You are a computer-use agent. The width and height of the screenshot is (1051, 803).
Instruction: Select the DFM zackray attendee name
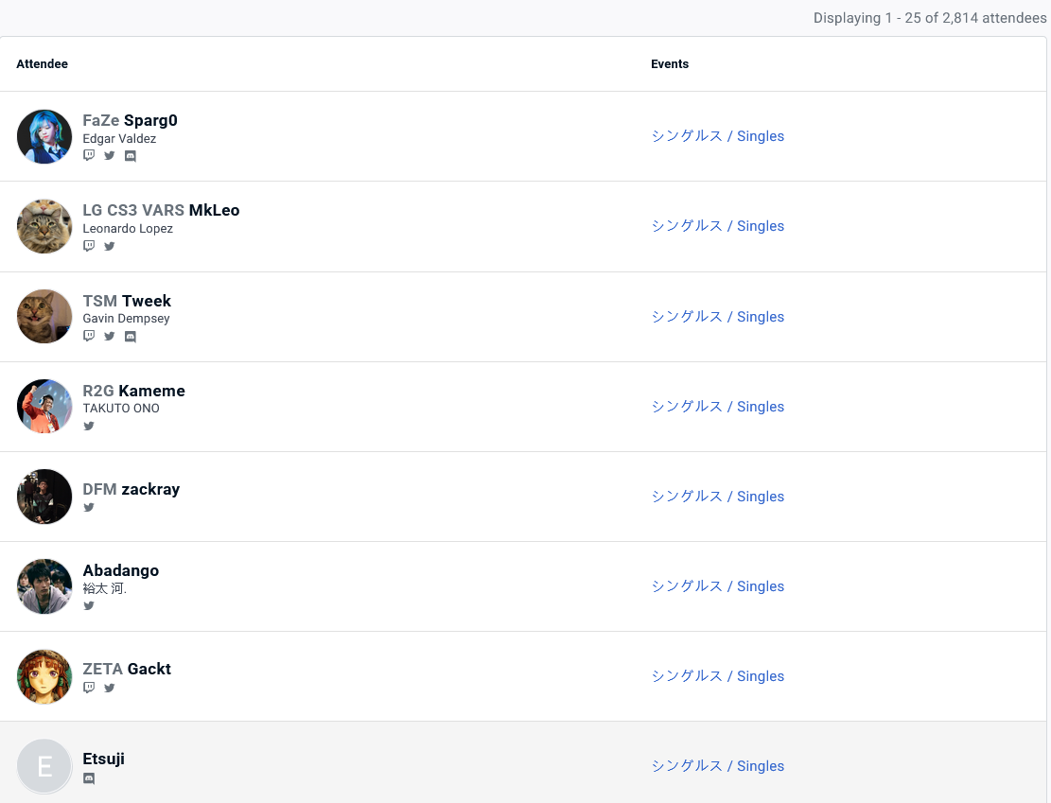point(131,489)
